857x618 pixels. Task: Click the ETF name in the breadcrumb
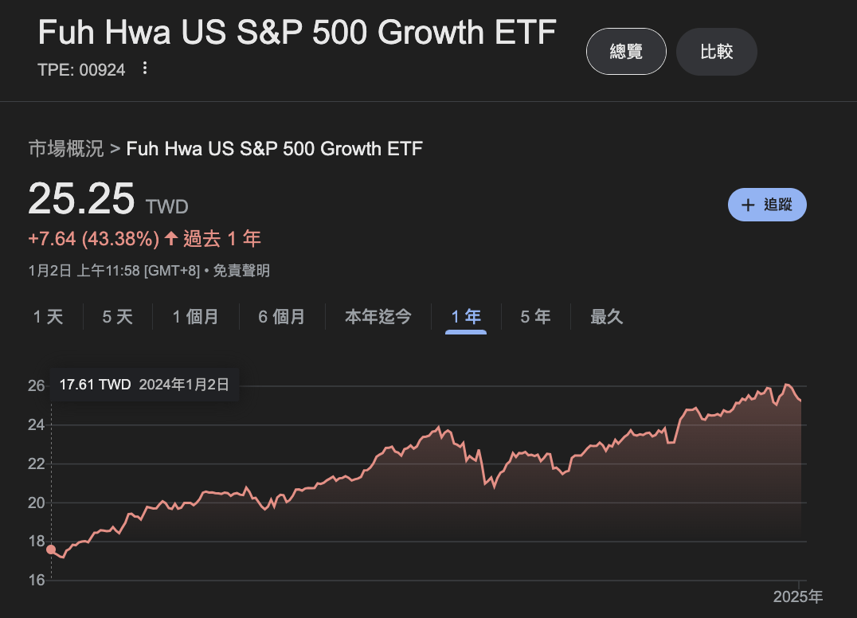tap(275, 148)
